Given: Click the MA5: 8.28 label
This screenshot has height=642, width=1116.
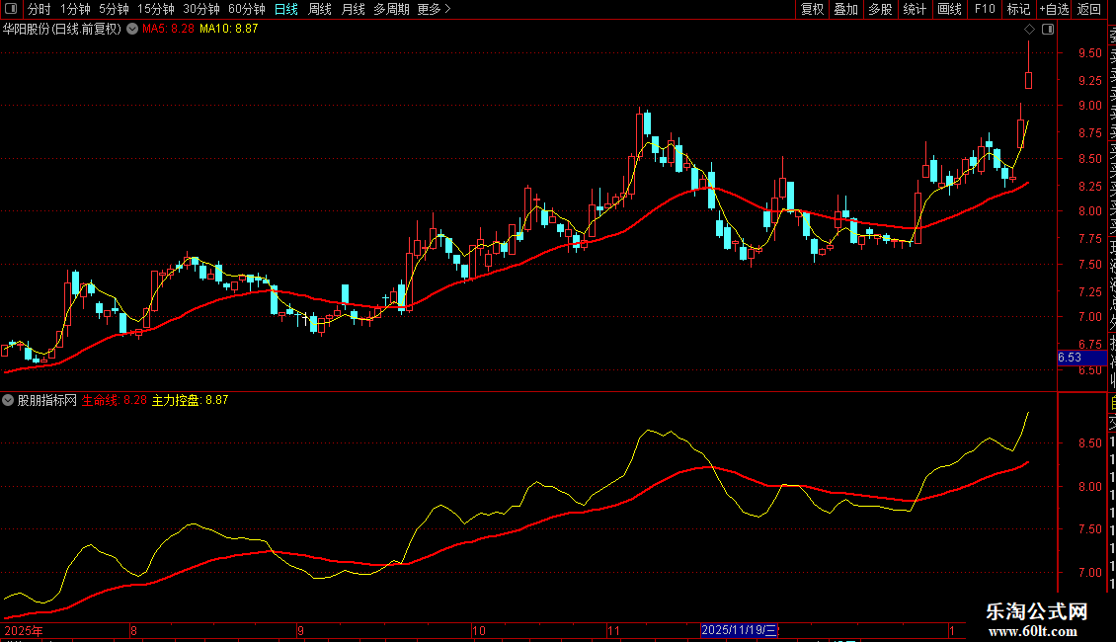Looking at the screenshot, I should (x=168, y=30).
